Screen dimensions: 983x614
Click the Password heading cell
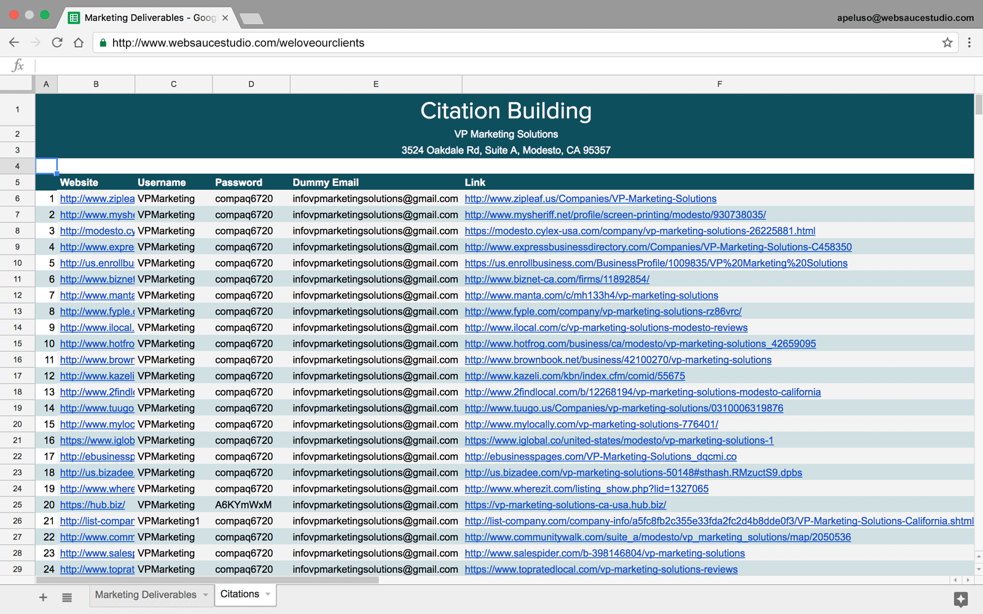251,182
